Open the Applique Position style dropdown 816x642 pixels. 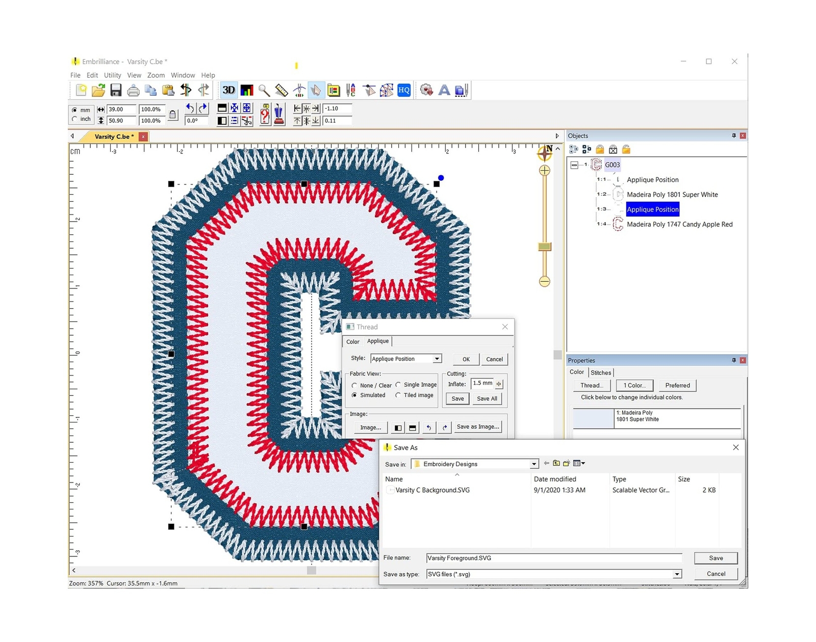coord(437,358)
